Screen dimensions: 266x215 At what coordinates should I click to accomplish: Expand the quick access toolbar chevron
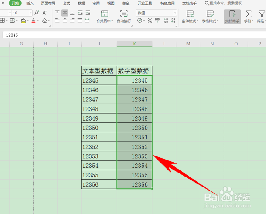3,3
